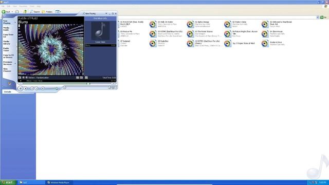Screen dimensions: 329x185
Task: Select the 02 Welcome to Heartbreak file icon
Action: point(265,24)
